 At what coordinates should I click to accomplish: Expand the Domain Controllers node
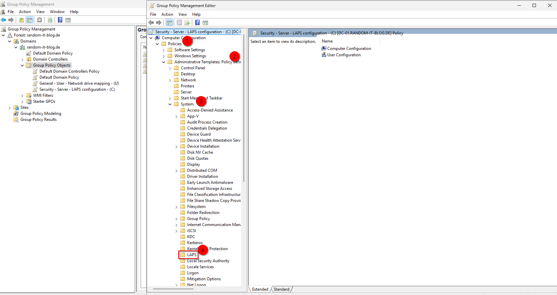pos(22,59)
